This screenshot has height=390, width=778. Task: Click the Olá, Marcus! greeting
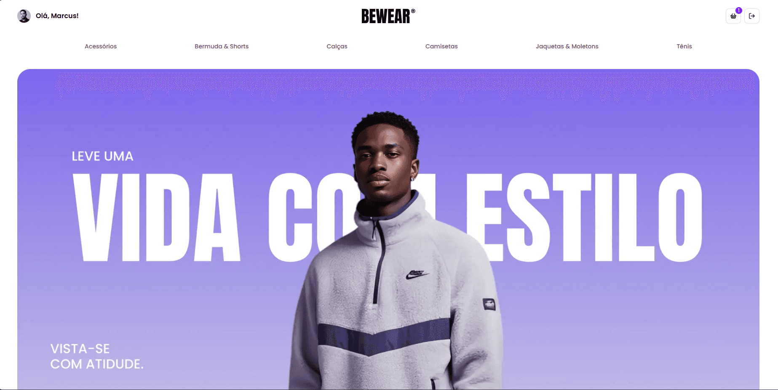click(57, 16)
